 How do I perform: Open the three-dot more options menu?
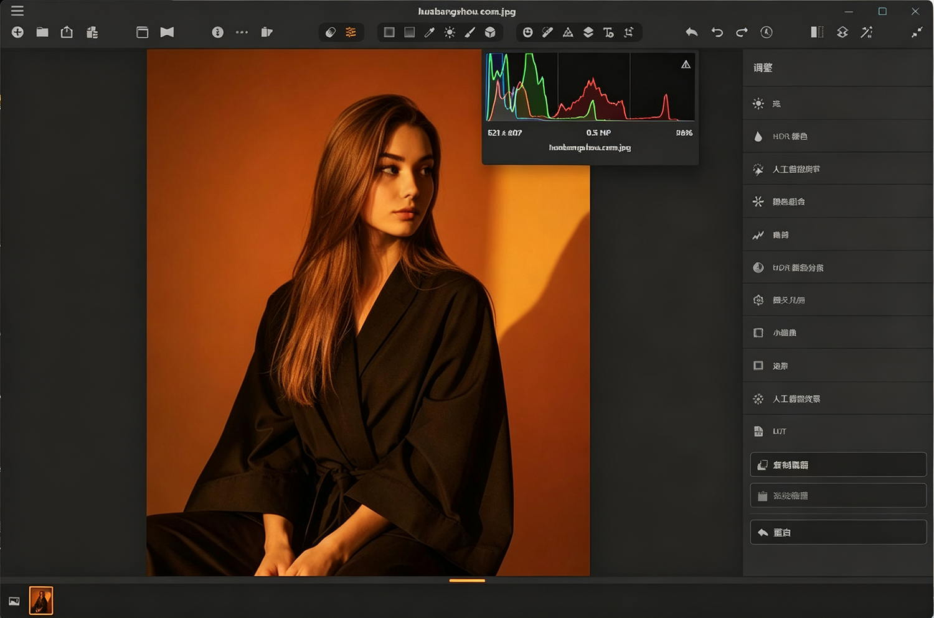point(242,32)
